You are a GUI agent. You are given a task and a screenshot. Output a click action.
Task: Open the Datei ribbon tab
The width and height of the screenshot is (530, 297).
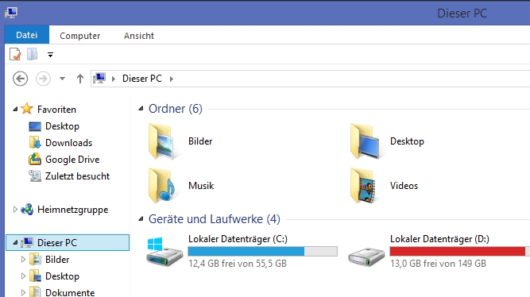click(x=27, y=35)
